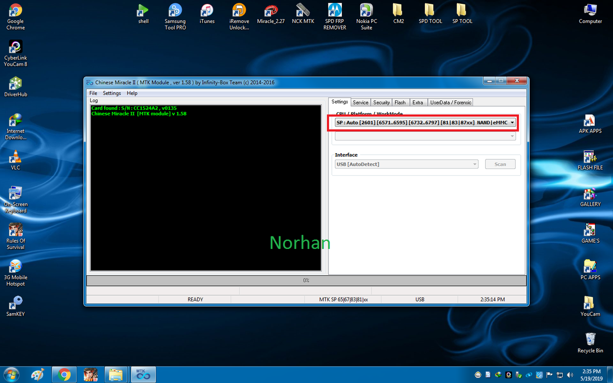Open Nokia PC Suite desktop icon

[x=366, y=17]
